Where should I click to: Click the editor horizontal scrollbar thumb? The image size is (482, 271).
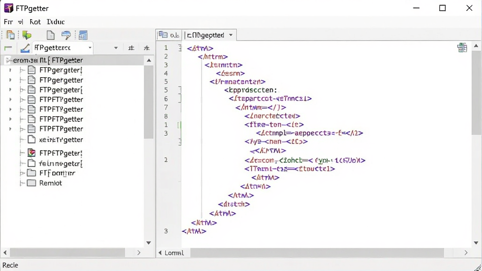(317, 253)
